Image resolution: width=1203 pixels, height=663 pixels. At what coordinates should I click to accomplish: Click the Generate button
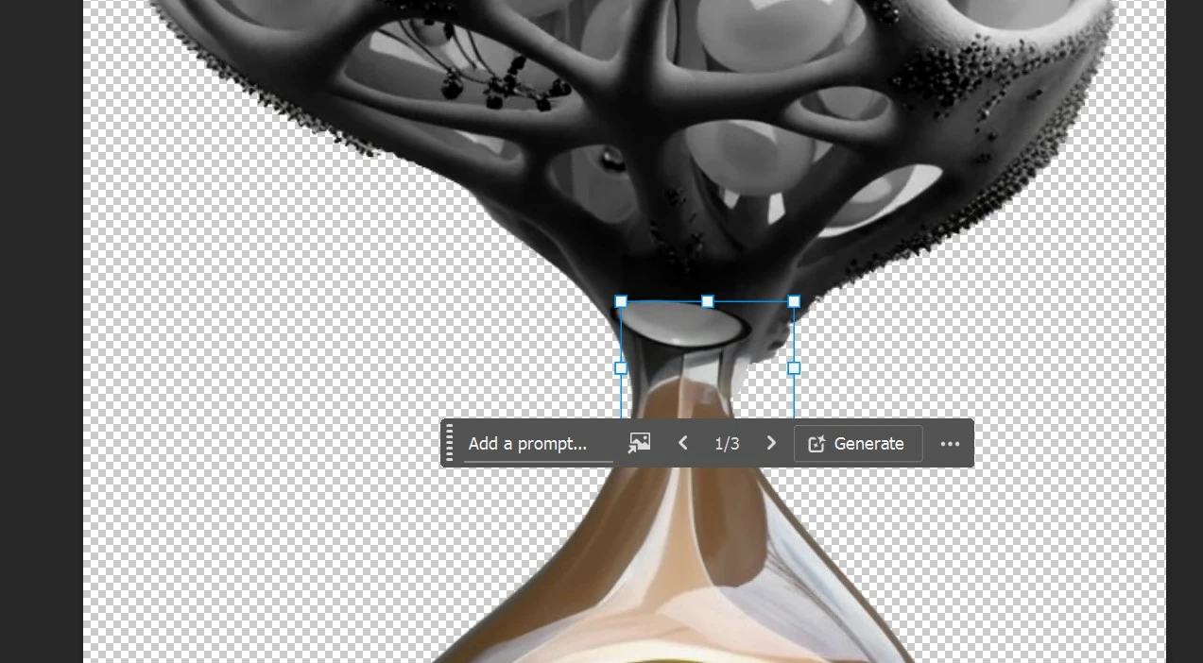click(858, 444)
